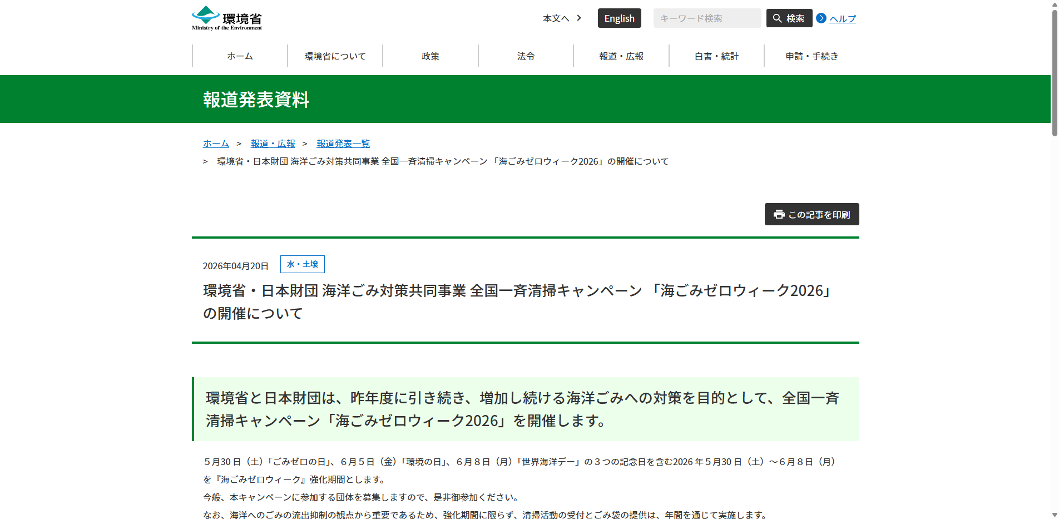
Task: Click the この記事を印刷 print button
Action: pos(811,214)
